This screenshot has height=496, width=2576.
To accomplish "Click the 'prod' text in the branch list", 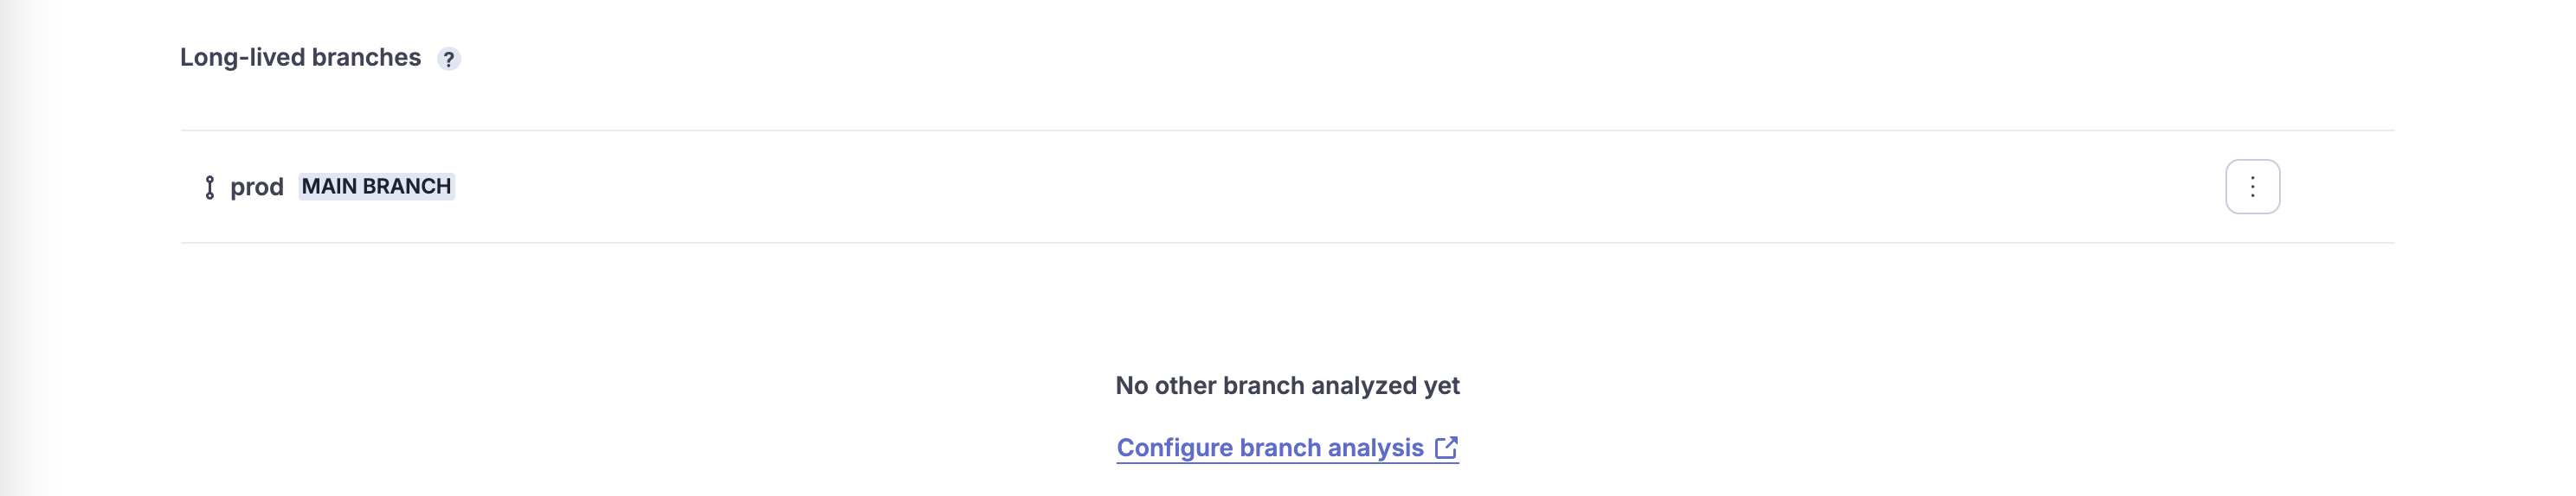I will point(257,188).
